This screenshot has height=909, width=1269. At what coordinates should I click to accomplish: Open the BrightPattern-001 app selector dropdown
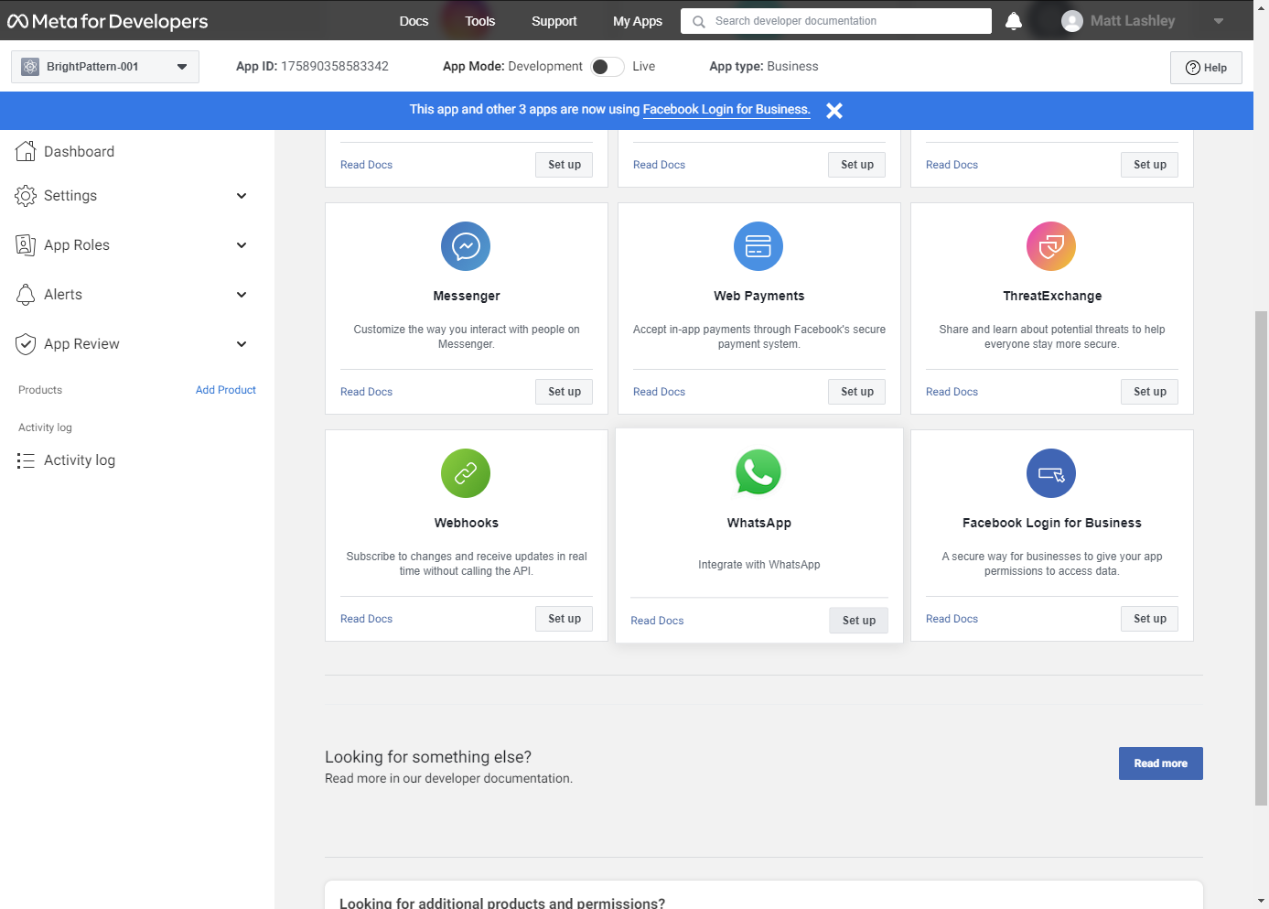point(105,67)
